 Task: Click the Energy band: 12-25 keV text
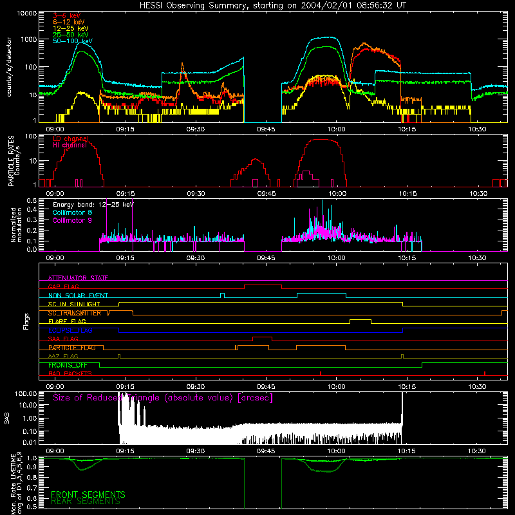click(x=93, y=205)
